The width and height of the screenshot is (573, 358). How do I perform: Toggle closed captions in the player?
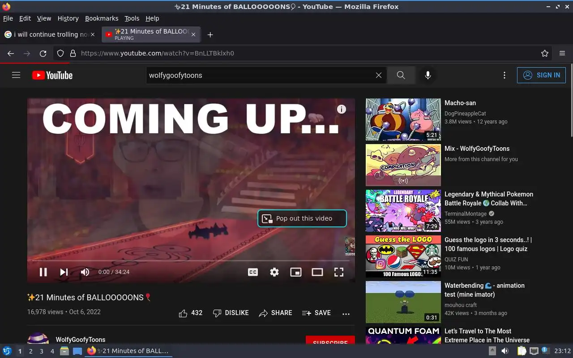253,272
